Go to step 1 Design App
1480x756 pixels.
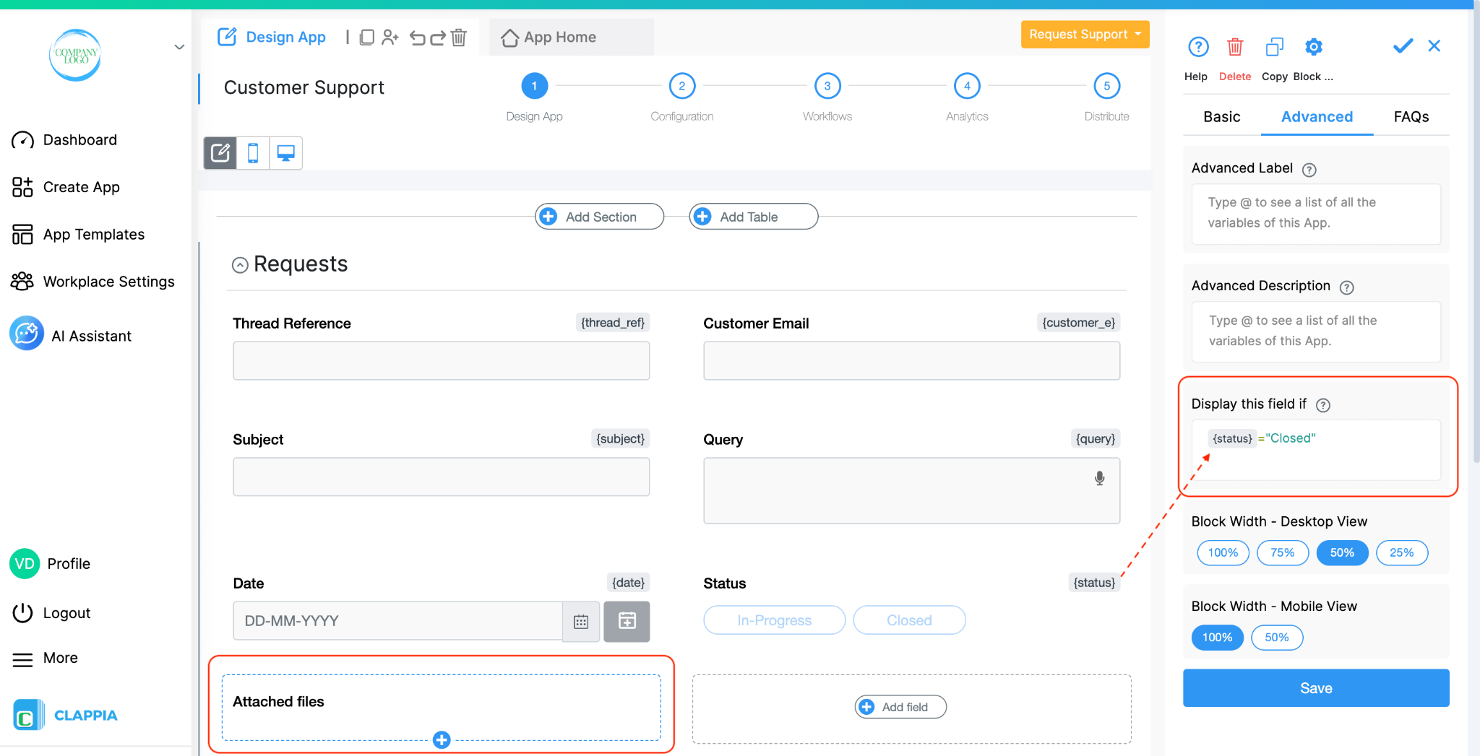[534, 86]
